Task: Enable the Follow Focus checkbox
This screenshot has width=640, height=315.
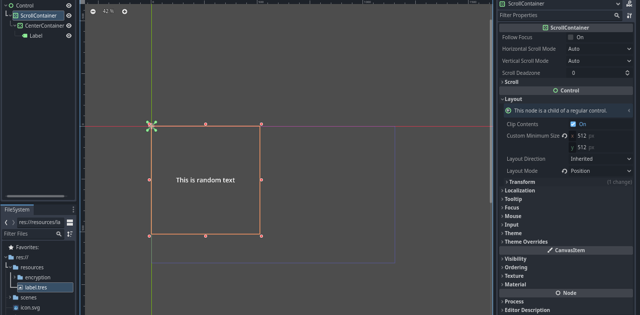Action: (x=571, y=37)
